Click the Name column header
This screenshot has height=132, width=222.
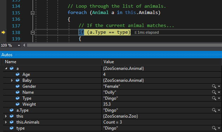click(x=52, y=62)
